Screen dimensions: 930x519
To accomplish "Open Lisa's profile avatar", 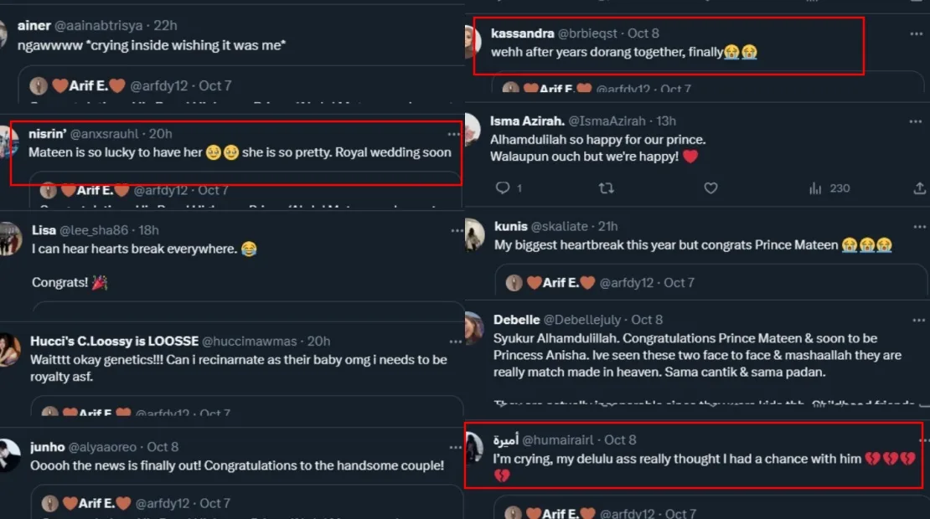I will click(10, 239).
